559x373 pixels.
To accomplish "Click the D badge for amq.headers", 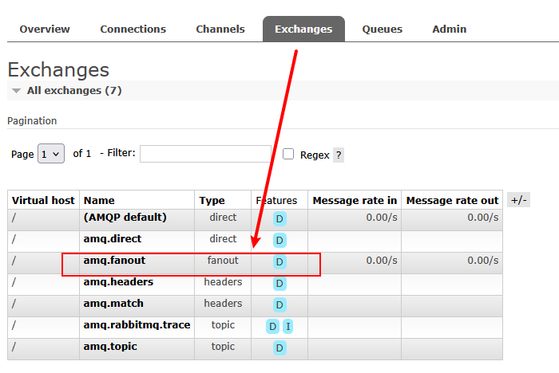I will pos(279,283).
